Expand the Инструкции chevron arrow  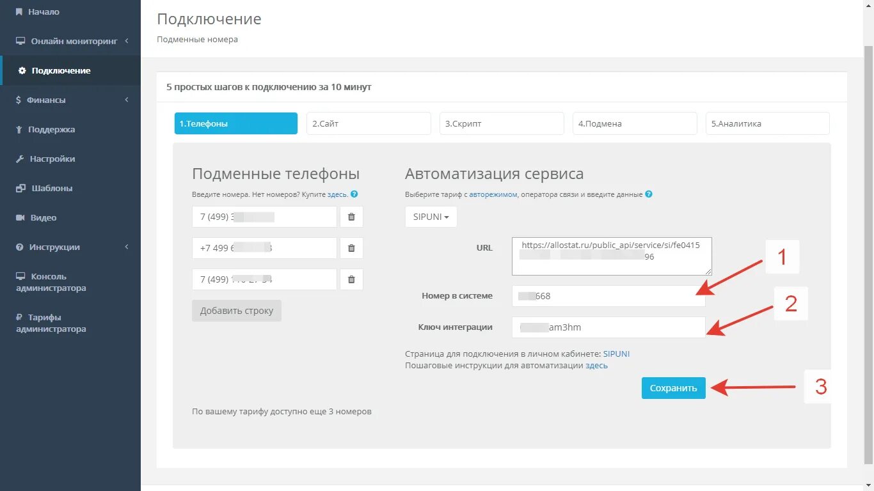click(x=127, y=247)
